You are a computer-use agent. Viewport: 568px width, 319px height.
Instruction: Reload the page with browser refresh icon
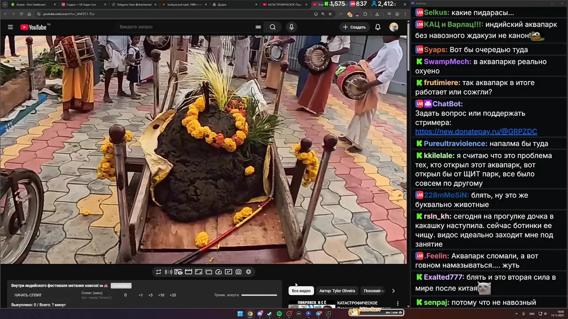(x=21, y=14)
